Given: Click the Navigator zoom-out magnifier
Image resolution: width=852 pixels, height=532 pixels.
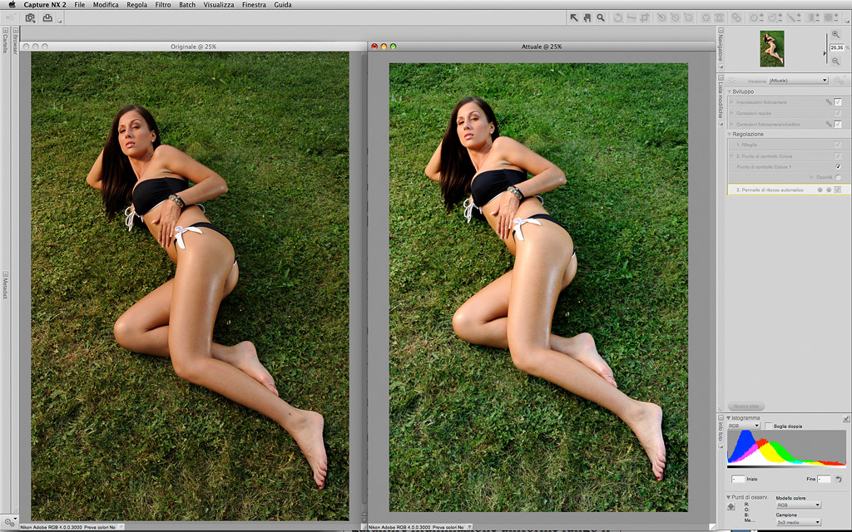Looking at the screenshot, I should pos(835,61).
